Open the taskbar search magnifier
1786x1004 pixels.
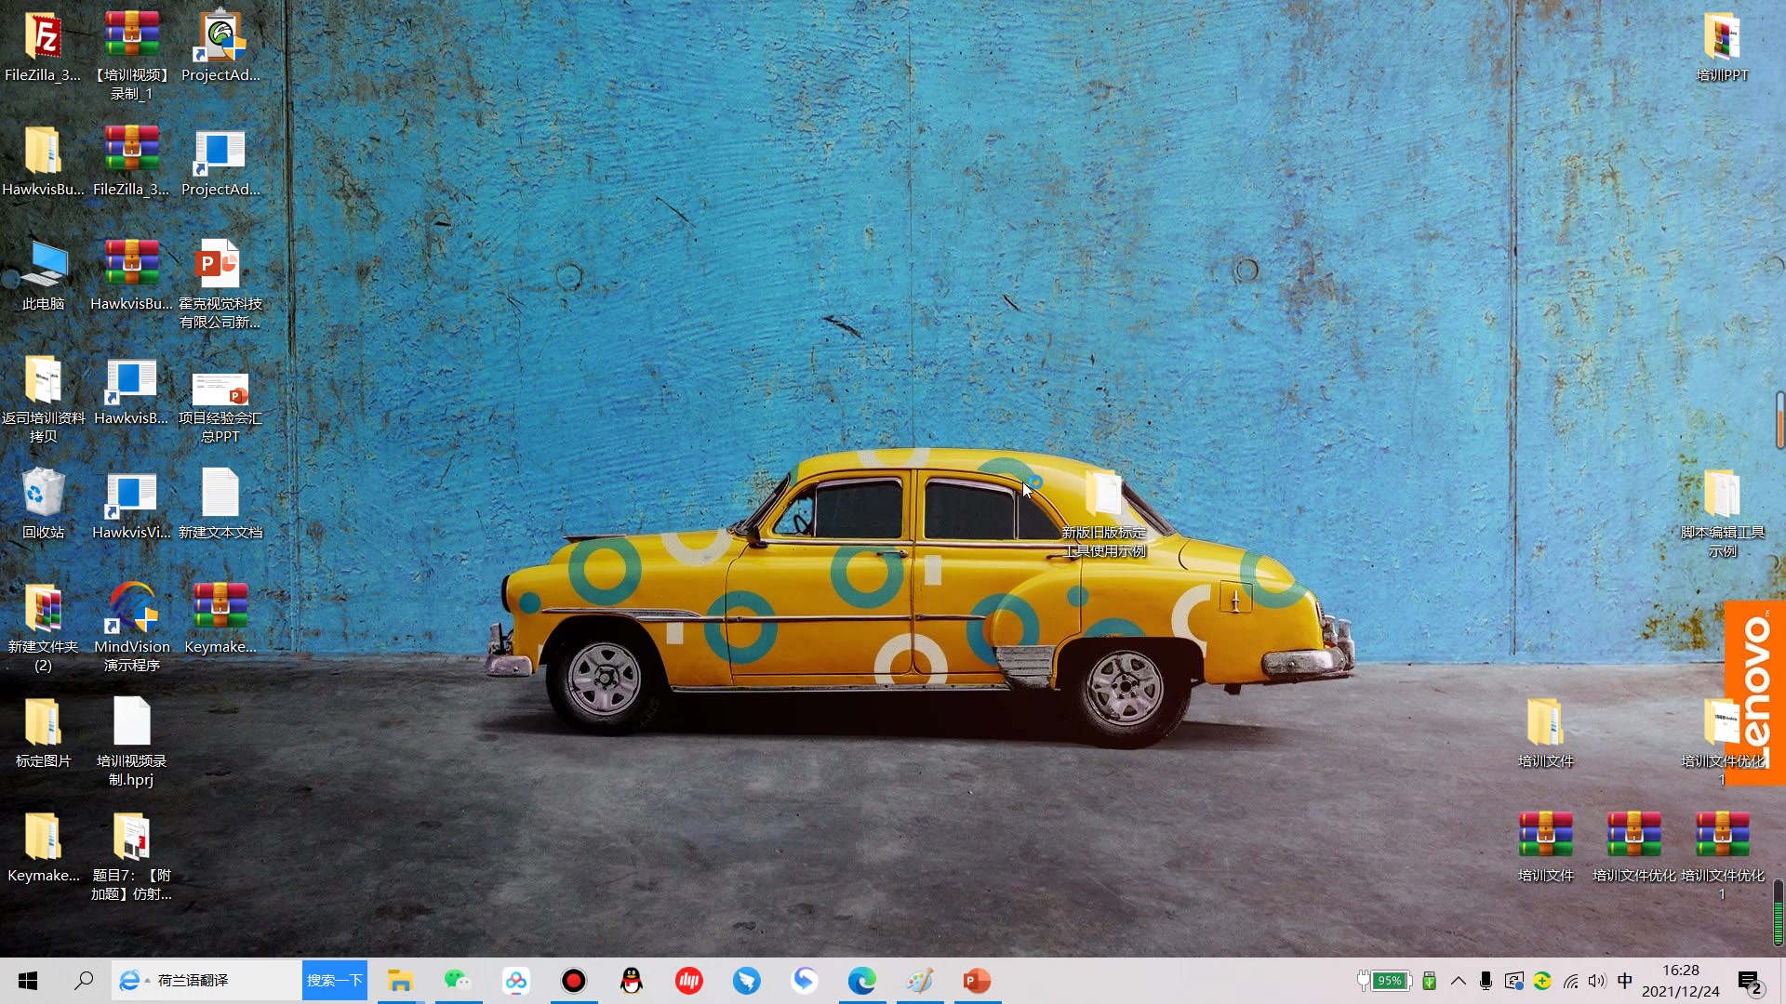click(x=84, y=981)
